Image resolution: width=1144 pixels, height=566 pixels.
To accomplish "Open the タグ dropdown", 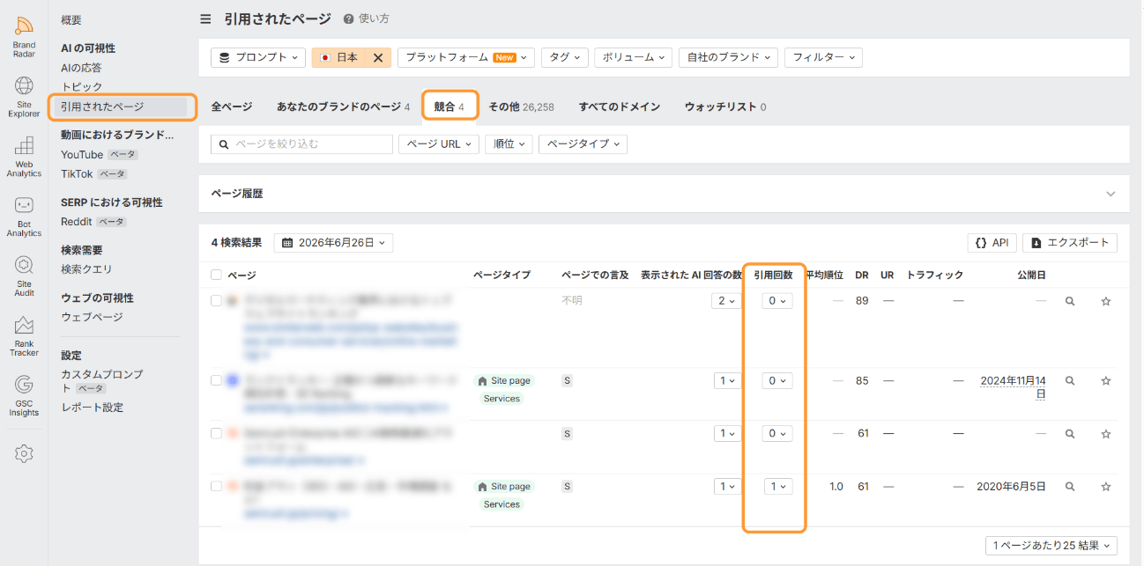I will click(x=564, y=57).
